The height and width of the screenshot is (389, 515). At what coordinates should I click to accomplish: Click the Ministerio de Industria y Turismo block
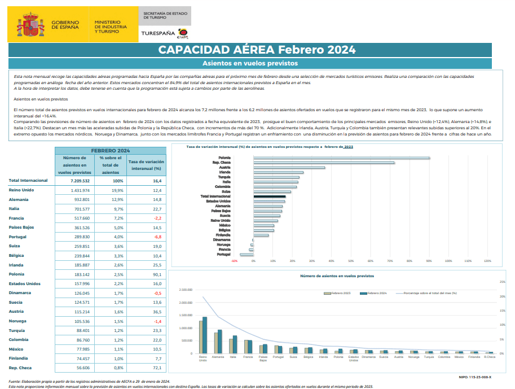coord(111,26)
